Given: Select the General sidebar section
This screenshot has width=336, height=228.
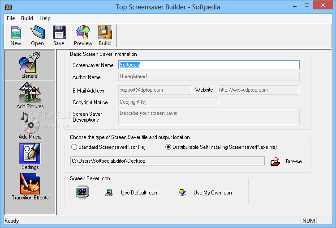Looking at the screenshot, I should [30, 65].
